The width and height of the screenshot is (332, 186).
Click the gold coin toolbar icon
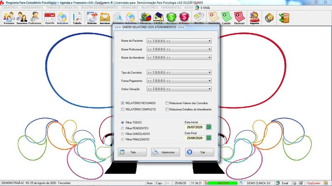click(269, 18)
